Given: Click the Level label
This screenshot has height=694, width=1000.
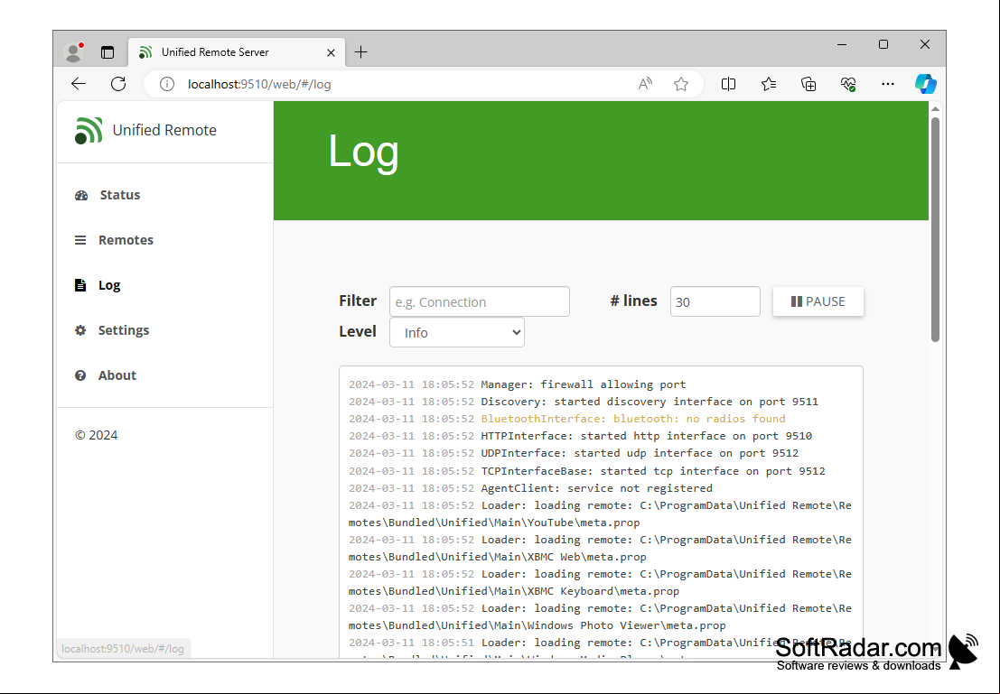Looking at the screenshot, I should 358,331.
